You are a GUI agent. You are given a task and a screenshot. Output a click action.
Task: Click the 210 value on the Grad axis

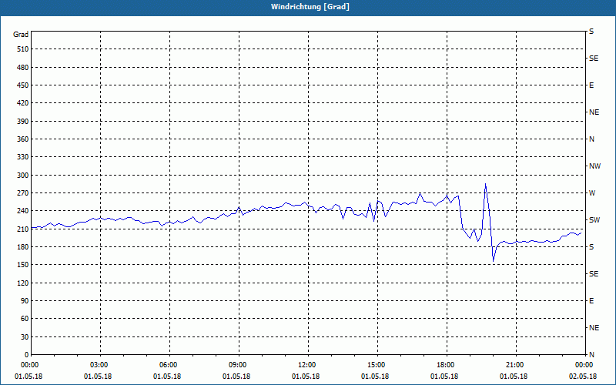pos(23,229)
